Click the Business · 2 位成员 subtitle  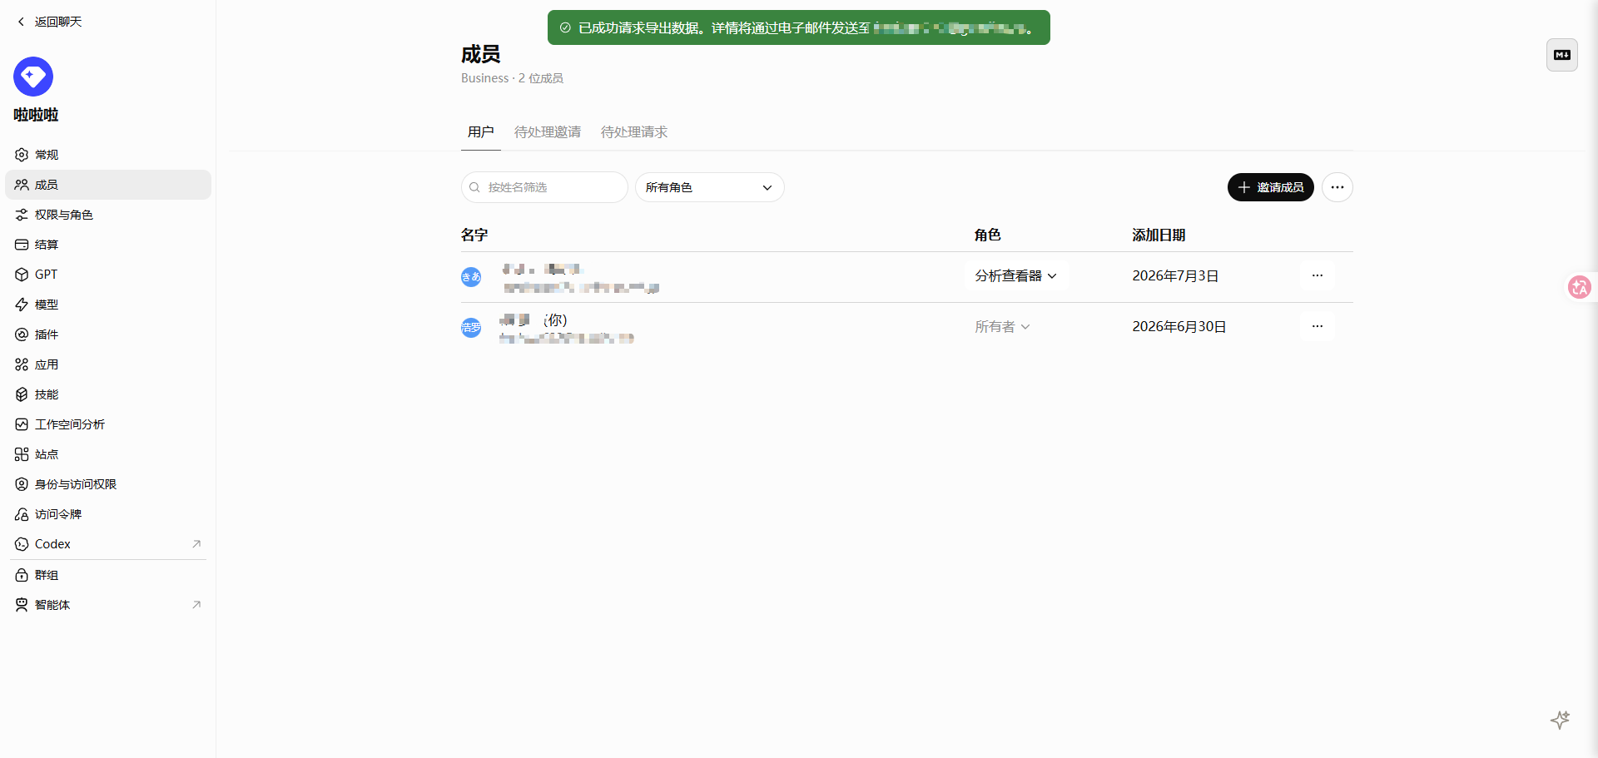pyautogui.click(x=513, y=78)
